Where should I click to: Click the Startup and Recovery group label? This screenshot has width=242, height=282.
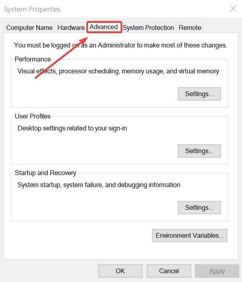45,173
